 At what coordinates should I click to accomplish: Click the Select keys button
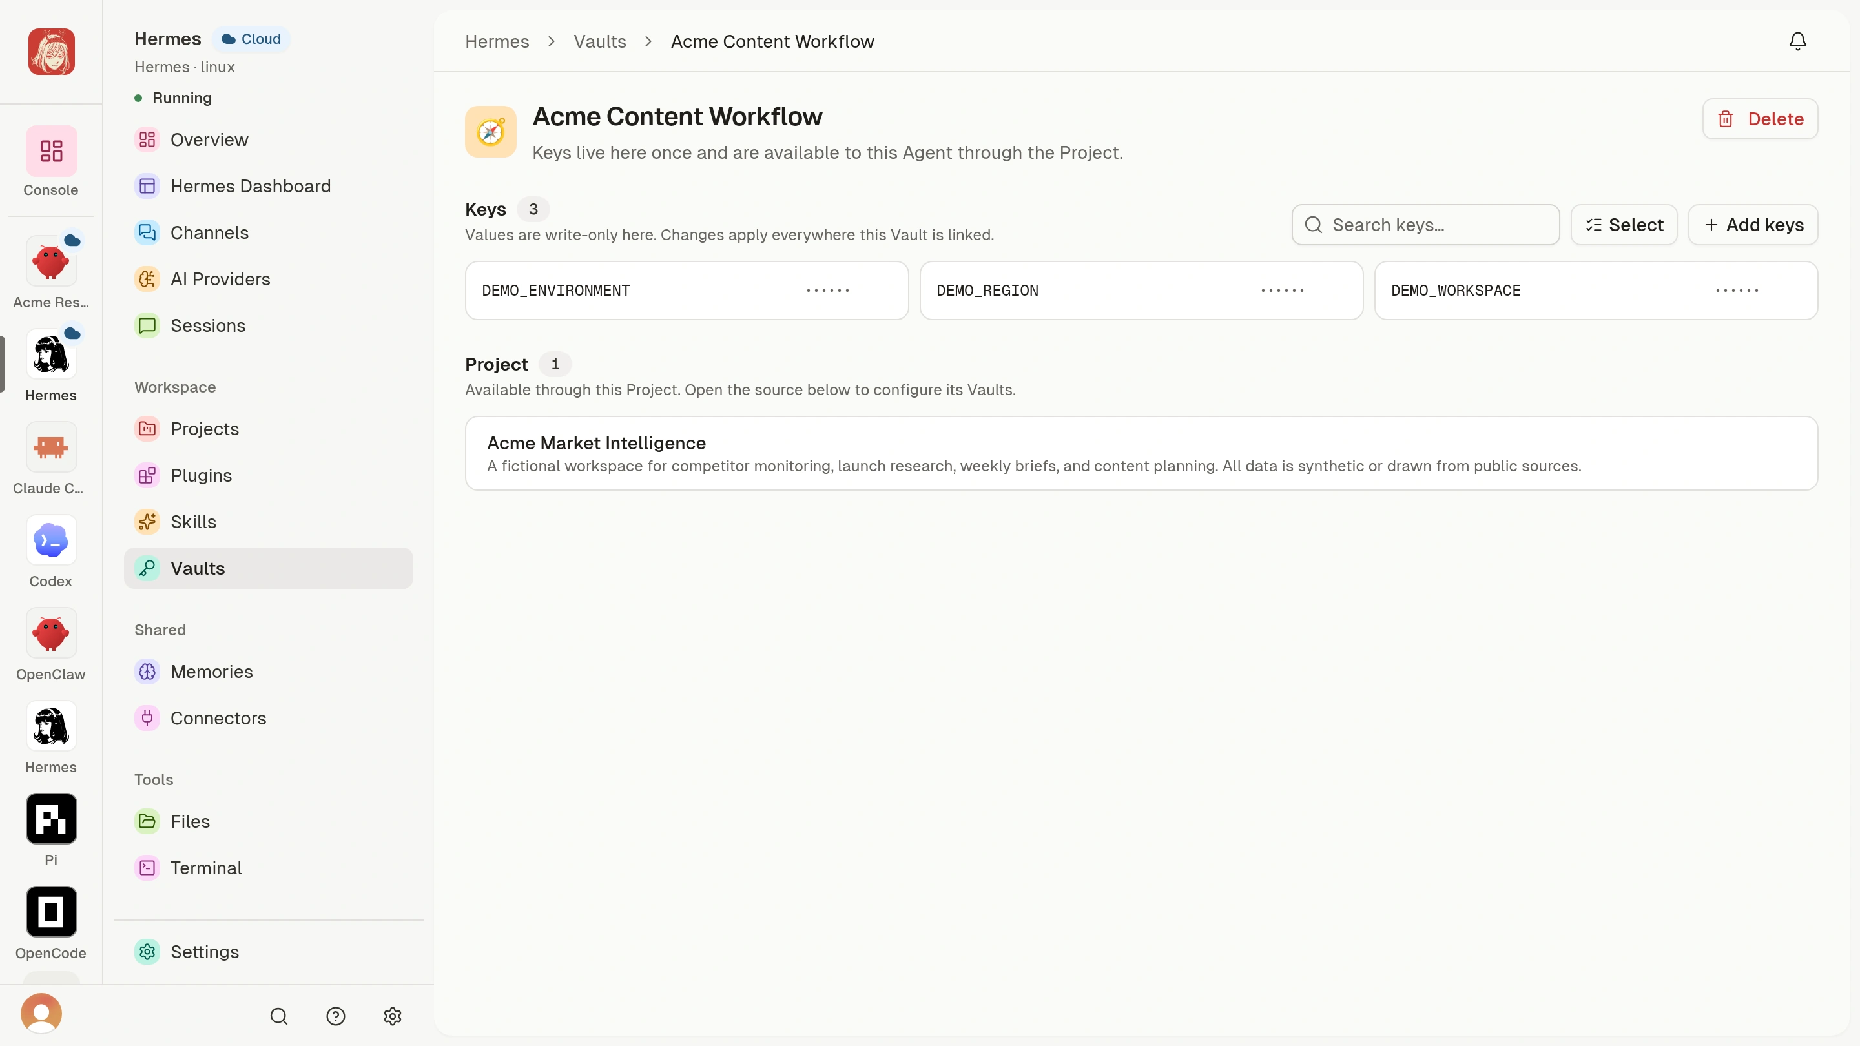[x=1624, y=225]
